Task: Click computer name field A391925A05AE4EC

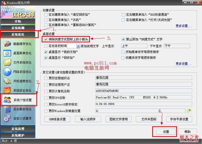Action: [x=144, y=91]
